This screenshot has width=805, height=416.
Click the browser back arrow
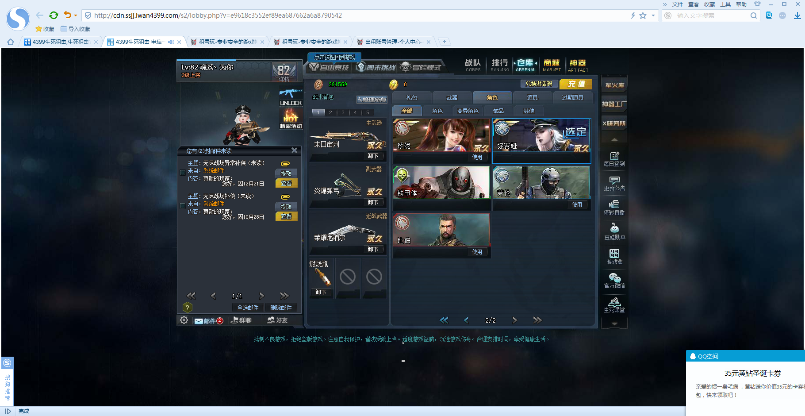point(40,15)
